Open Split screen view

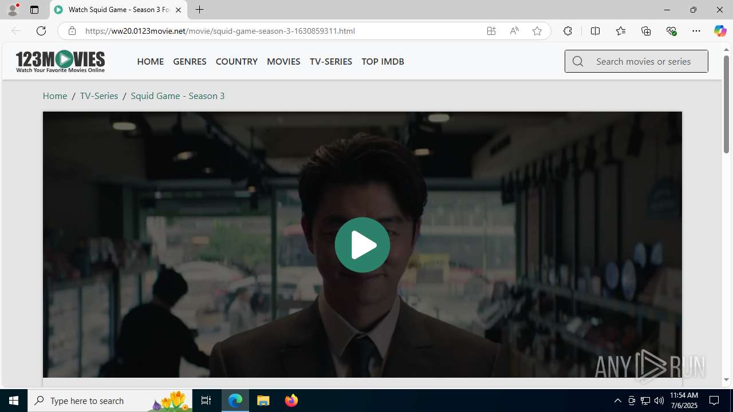[x=595, y=31]
